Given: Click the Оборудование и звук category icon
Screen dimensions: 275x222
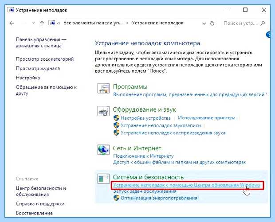Looking at the screenshot, I should coord(103,111).
